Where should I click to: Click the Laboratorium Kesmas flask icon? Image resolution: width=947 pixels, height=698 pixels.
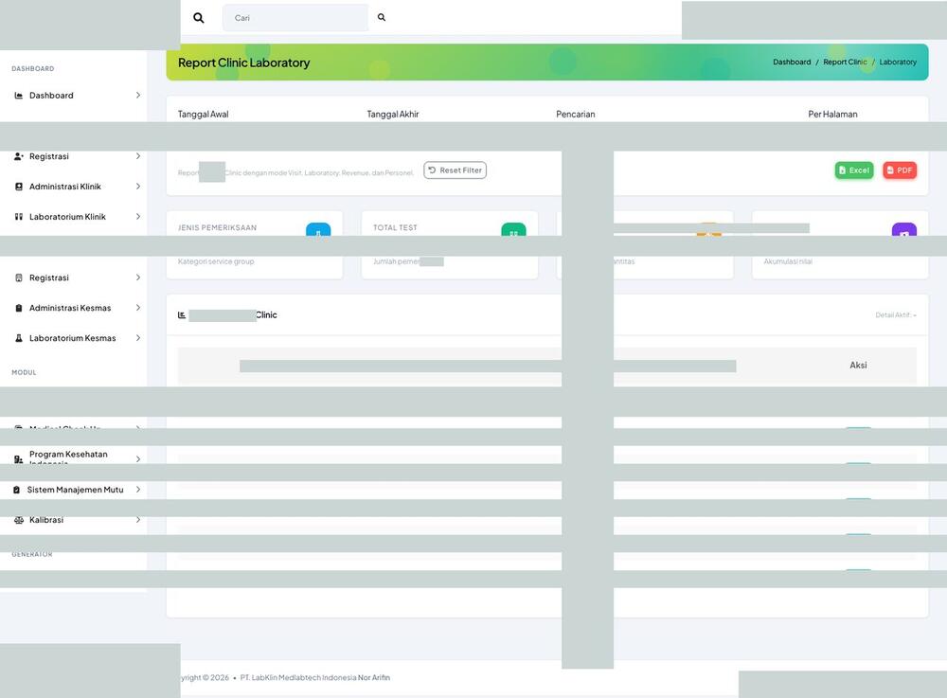pyautogui.click(x=19, y=338)
